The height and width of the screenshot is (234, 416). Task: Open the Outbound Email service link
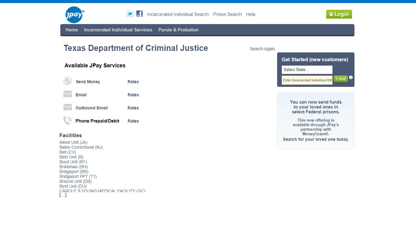(92, 108)
